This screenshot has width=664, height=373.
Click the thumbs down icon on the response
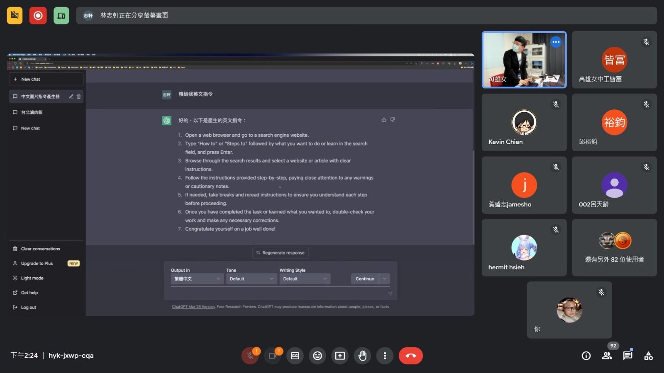click(x=393, y=120)
